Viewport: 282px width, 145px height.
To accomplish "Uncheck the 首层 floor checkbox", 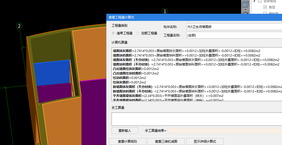I will coord(265,7).
